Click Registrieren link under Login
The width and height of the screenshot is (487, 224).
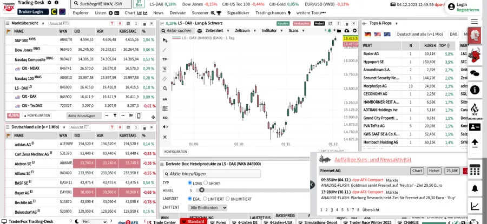pyautogui.click(x=468, y=10)
